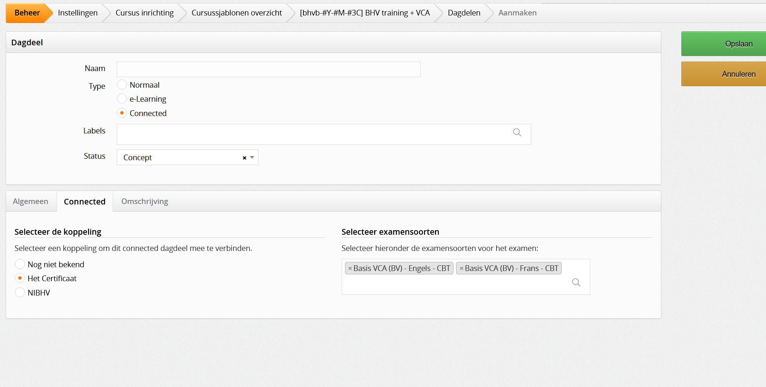Click the Selecteer de koppeling heading
Screen dimensions: 766x387
pyautogui.click(x=58, y=232)
